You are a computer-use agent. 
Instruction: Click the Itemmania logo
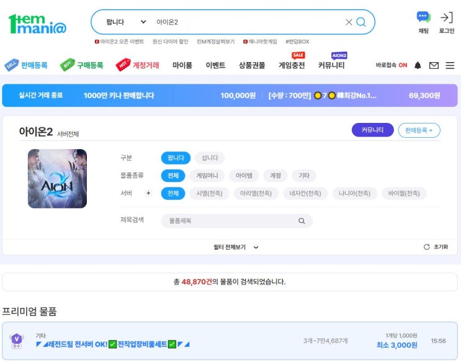click(37, 24)
